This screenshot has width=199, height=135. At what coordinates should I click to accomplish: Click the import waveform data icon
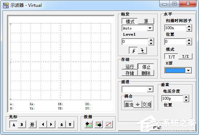coord(88,125)
